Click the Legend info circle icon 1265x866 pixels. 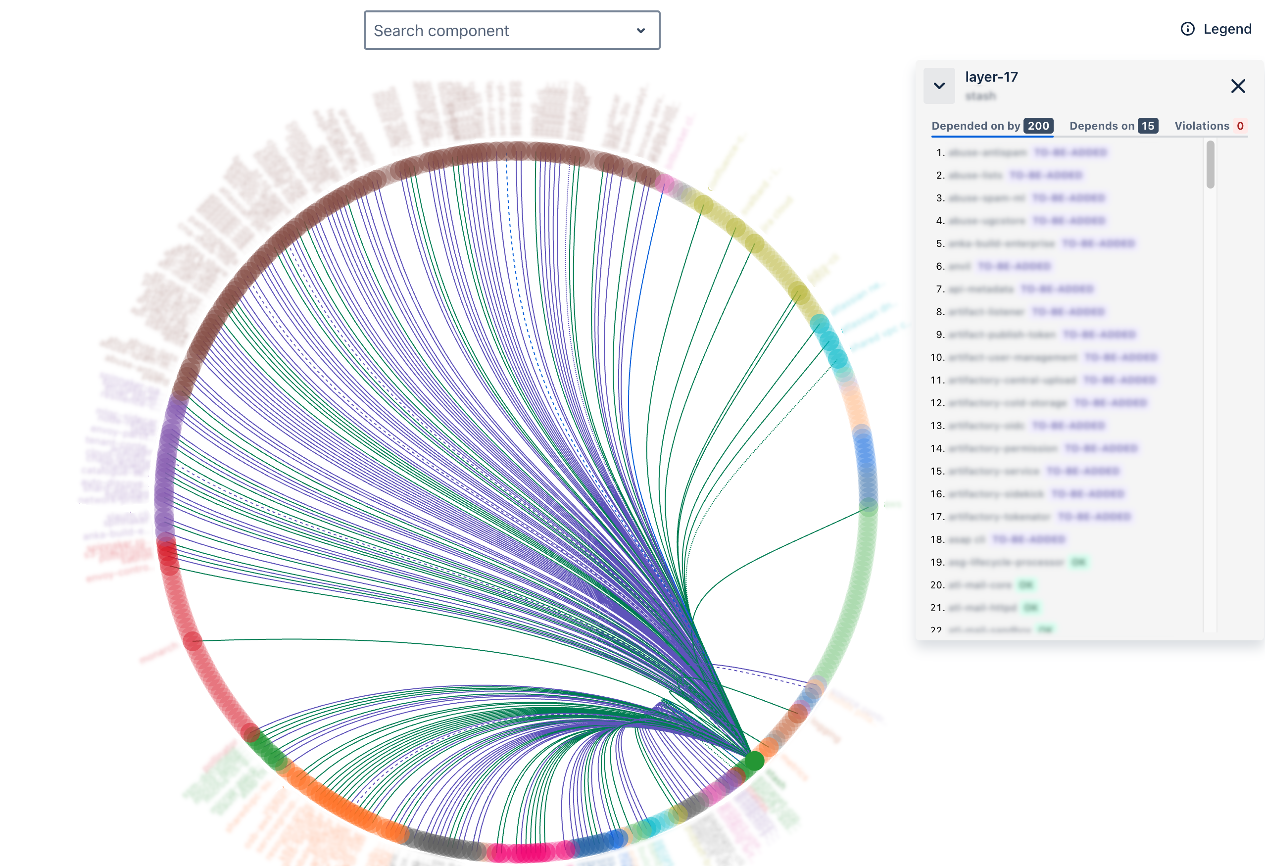coord(1187,29)
